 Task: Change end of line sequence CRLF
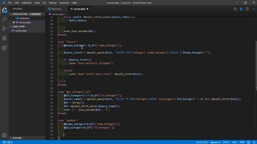click(235, 142)
